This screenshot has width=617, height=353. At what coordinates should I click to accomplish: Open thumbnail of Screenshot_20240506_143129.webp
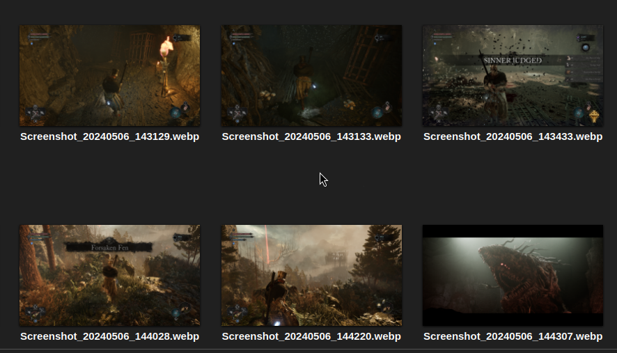110,76
